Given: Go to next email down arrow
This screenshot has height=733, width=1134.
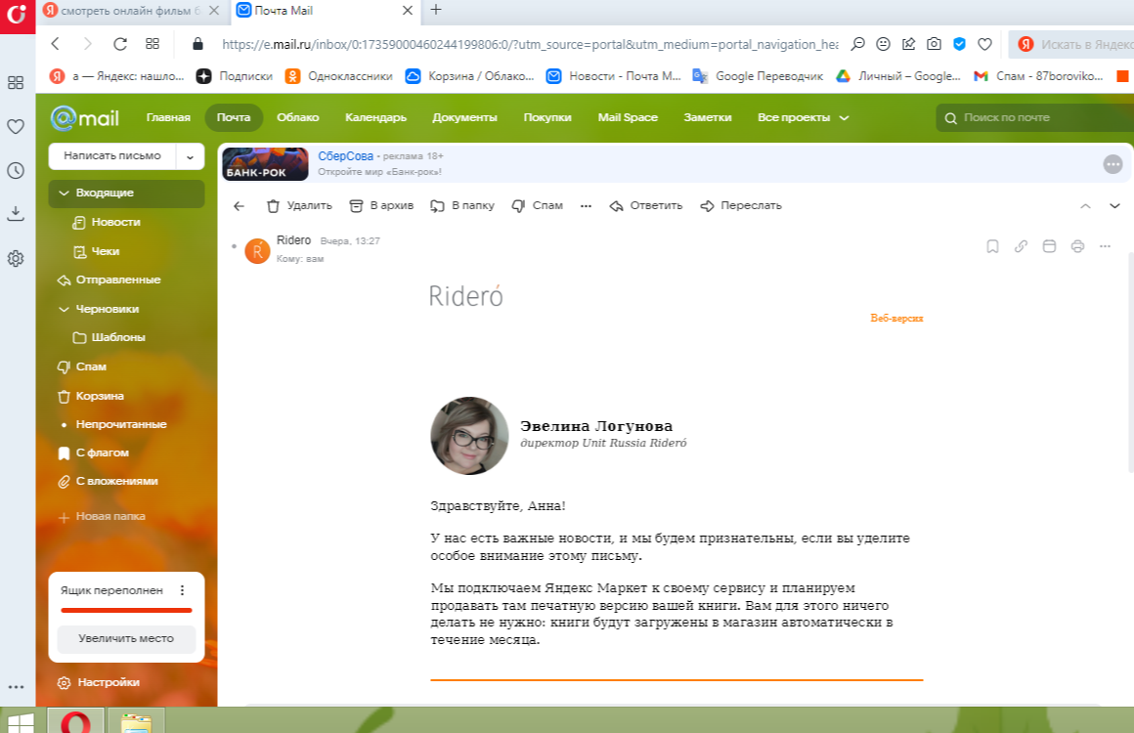Looking at the screenshot, I should [x=1114, y=206].
